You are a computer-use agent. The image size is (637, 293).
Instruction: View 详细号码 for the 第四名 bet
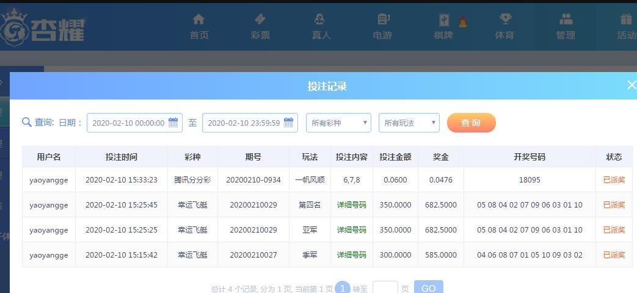tap(351, 205)
